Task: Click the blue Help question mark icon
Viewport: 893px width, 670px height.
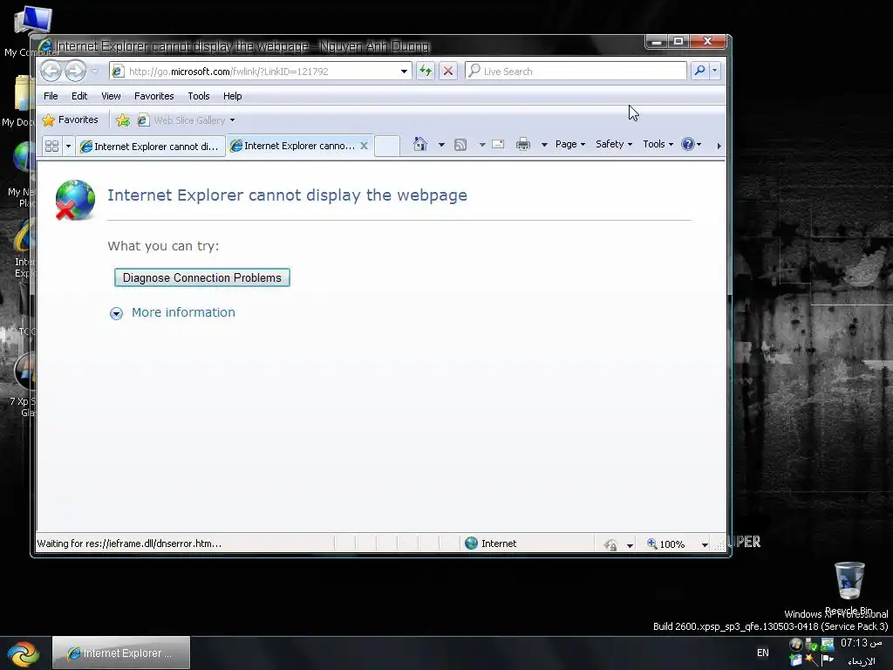Action: (688, 144)
